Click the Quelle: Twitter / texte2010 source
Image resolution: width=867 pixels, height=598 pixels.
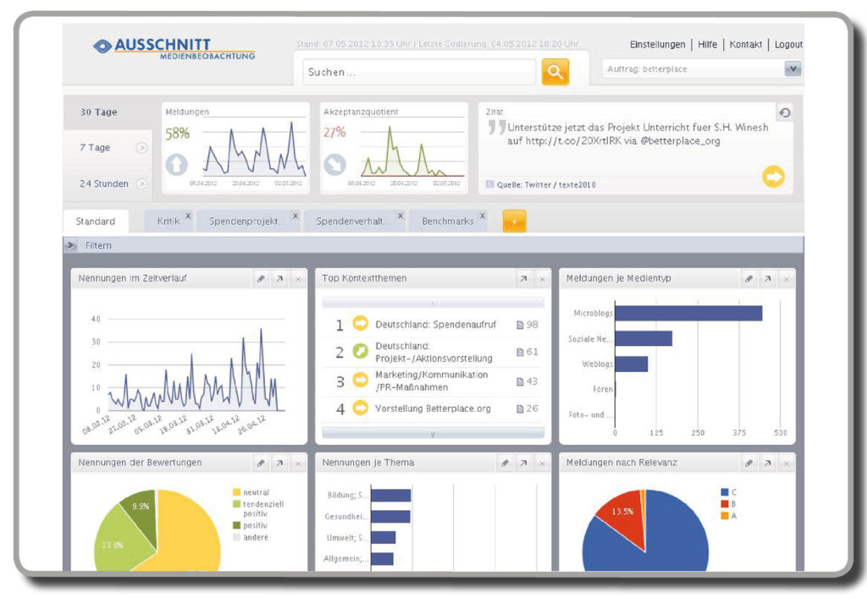click(546, 185)
